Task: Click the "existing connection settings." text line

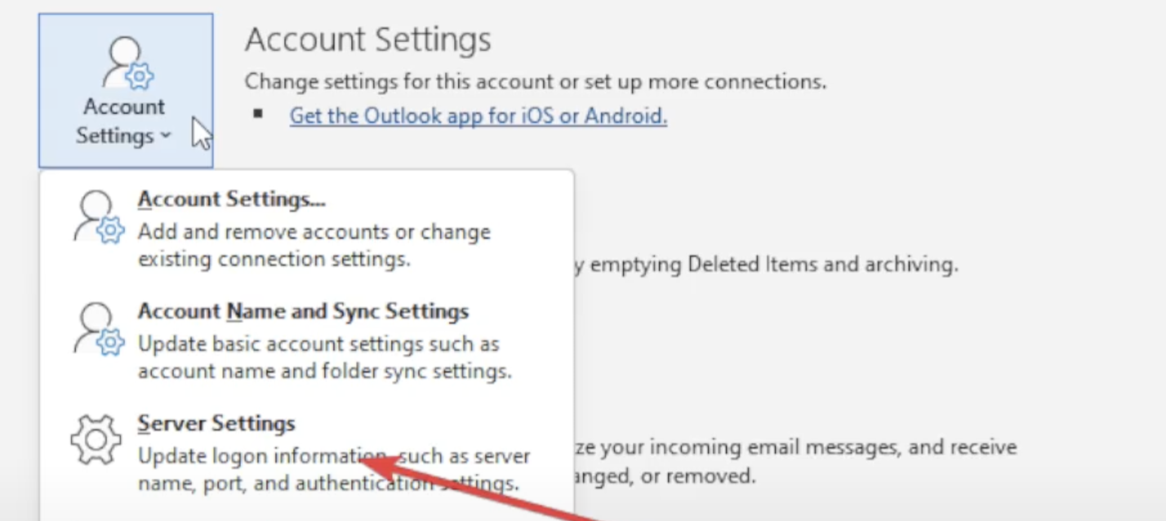Action: [x=274, y=260]
